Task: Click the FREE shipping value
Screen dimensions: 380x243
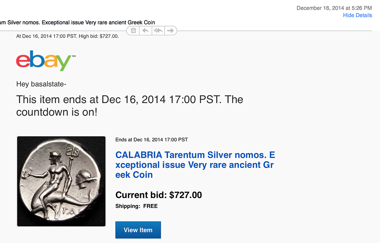Action: [x=150, y=206]
